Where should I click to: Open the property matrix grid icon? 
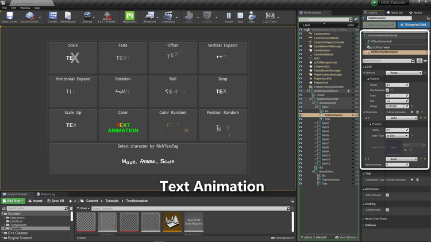pos(419,61)
